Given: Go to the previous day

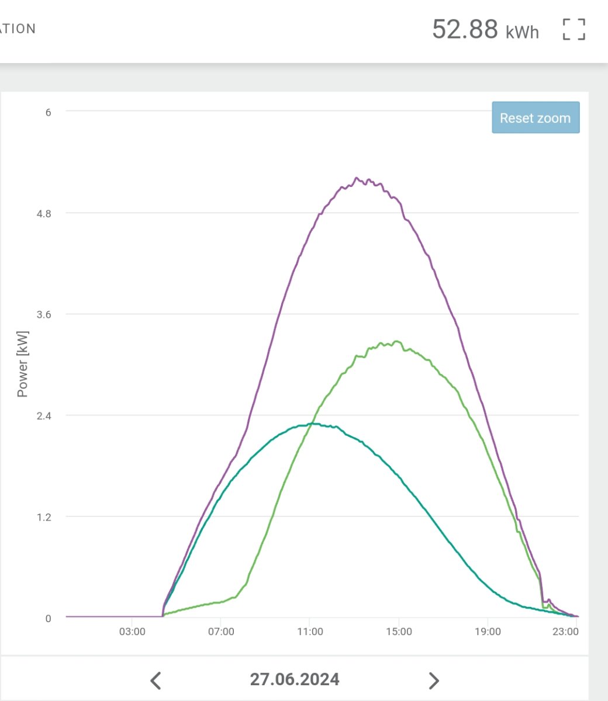Looking at the screenshot, I should pyautogui.click(x=156, y=681).
